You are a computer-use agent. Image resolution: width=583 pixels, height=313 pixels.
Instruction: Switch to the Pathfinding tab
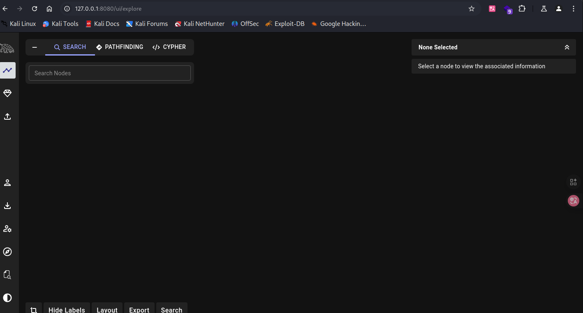(120, 47)
